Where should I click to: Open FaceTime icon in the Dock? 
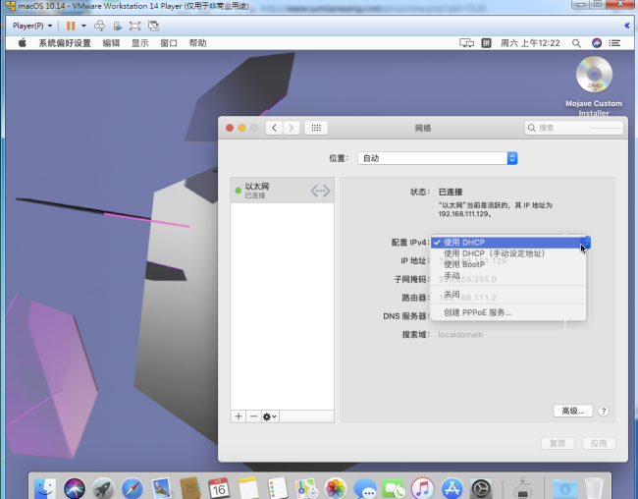pyautogui.click(x=394, y=488)
